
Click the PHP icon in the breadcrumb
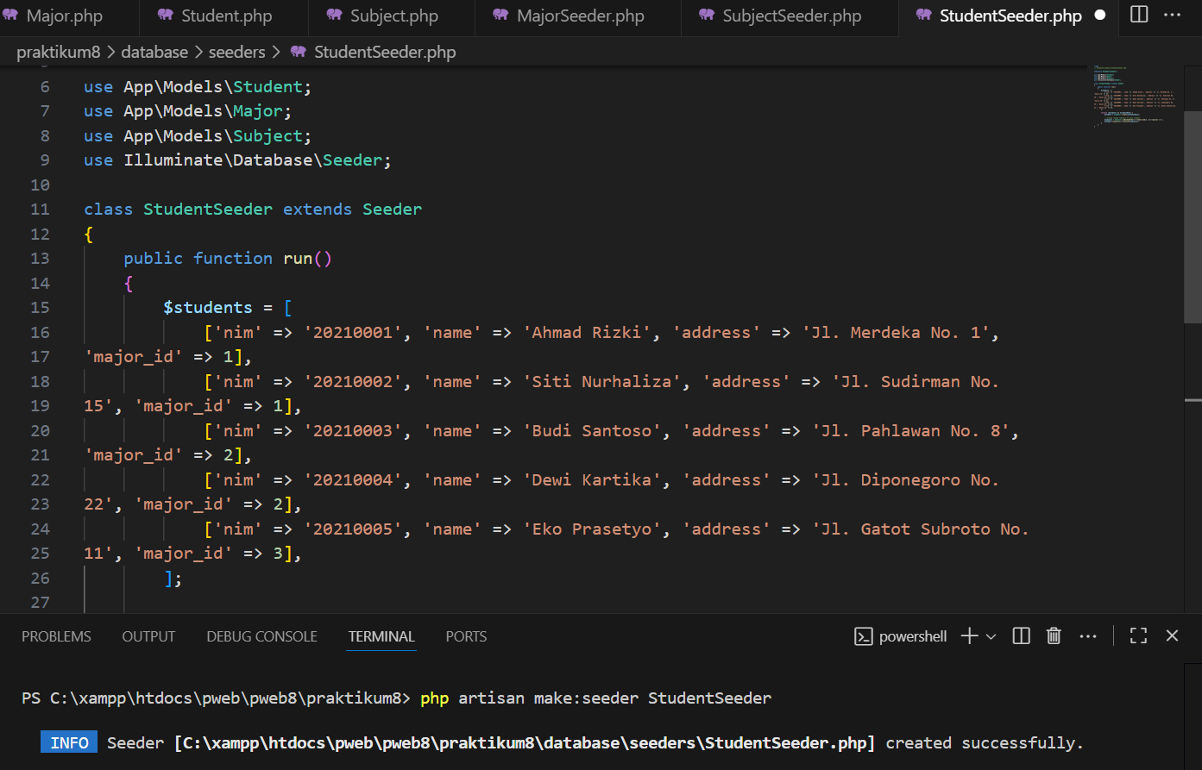pyautogui.click(x=299, y=52)
